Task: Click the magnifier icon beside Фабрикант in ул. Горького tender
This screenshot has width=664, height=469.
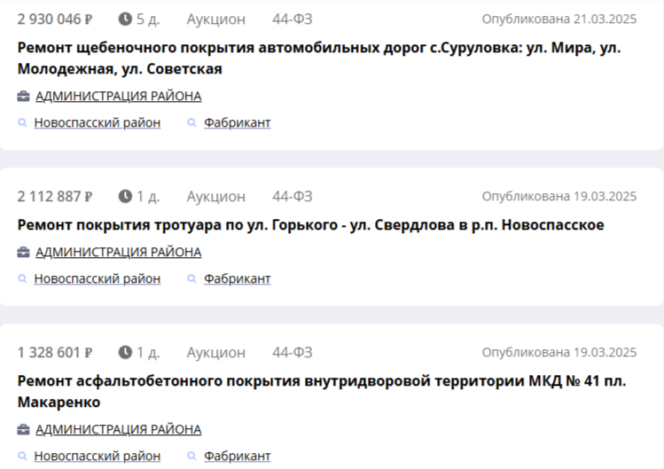Action: point(191,279)
